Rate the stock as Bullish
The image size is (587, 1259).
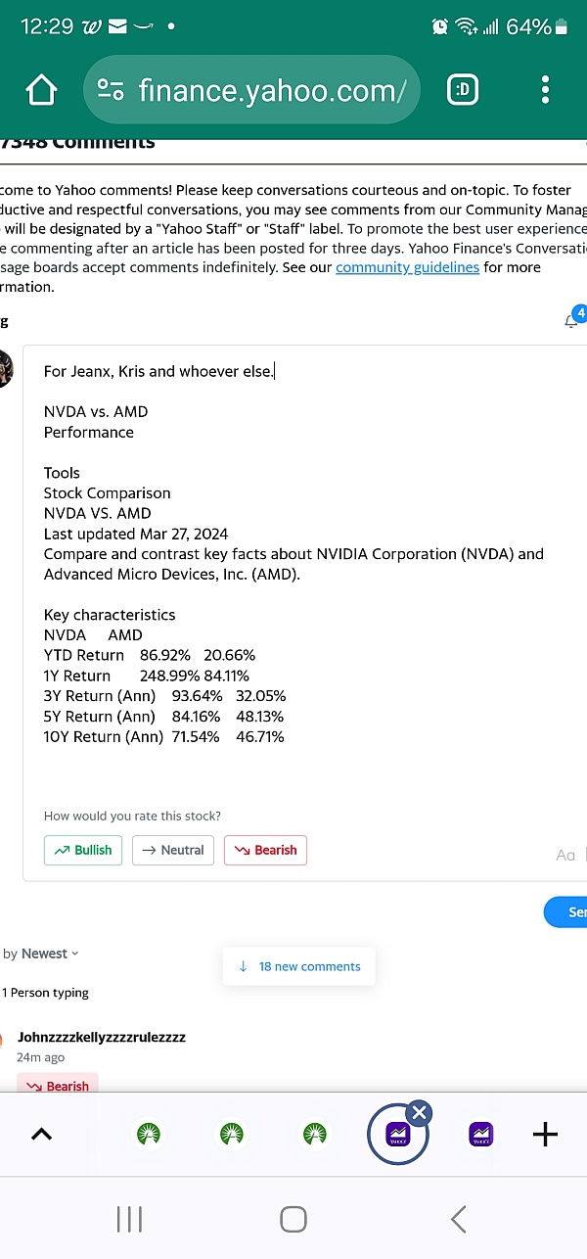pos(83,850)
